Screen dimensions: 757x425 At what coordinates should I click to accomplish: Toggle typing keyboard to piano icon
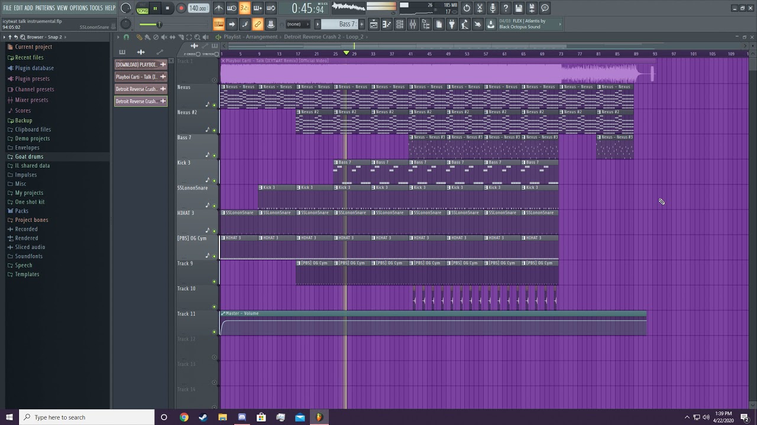coord(218,24)
